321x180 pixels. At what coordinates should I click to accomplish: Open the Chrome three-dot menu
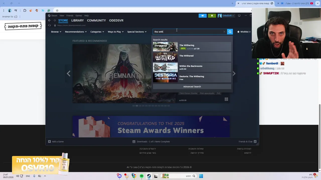point(4,10)
